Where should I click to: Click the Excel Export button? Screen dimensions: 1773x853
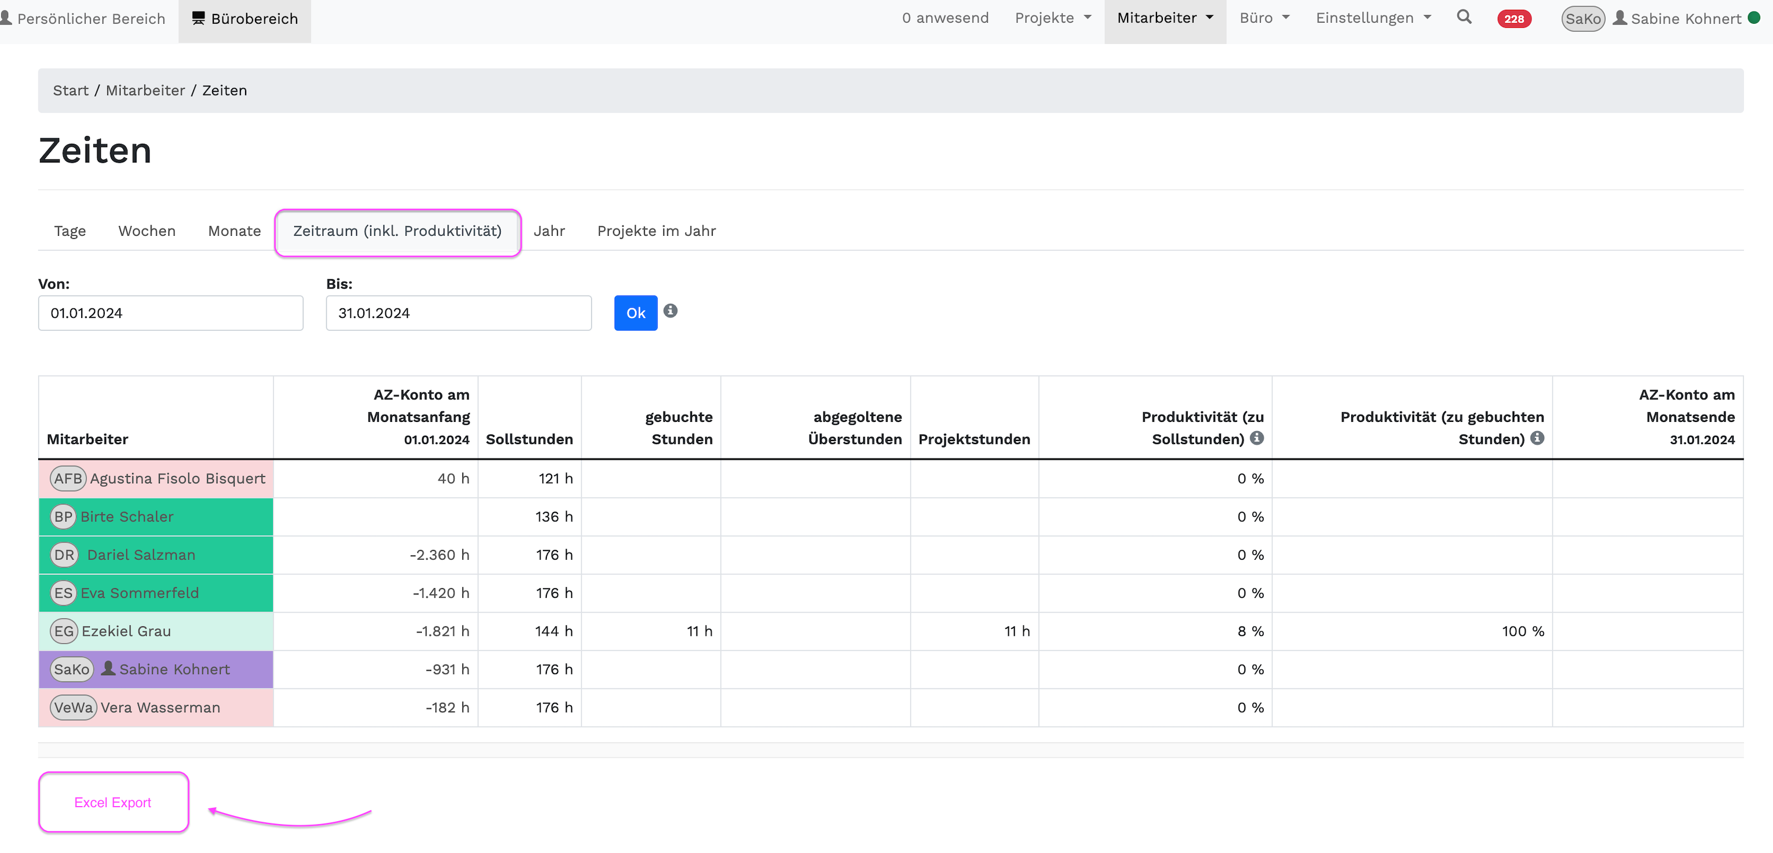113,803
